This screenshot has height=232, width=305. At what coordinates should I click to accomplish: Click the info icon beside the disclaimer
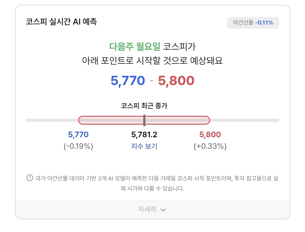tap(30, 178)
